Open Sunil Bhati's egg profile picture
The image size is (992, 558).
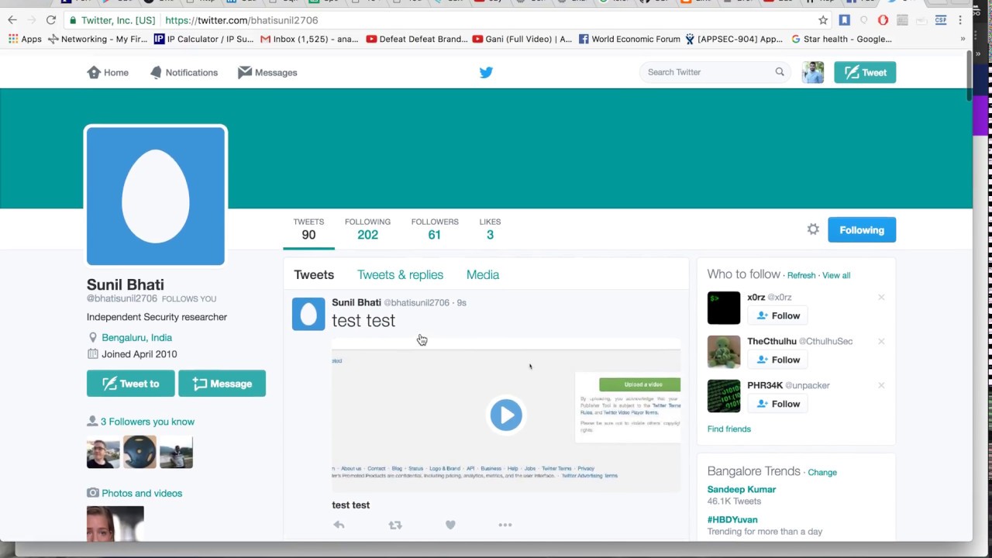(156, 196)
